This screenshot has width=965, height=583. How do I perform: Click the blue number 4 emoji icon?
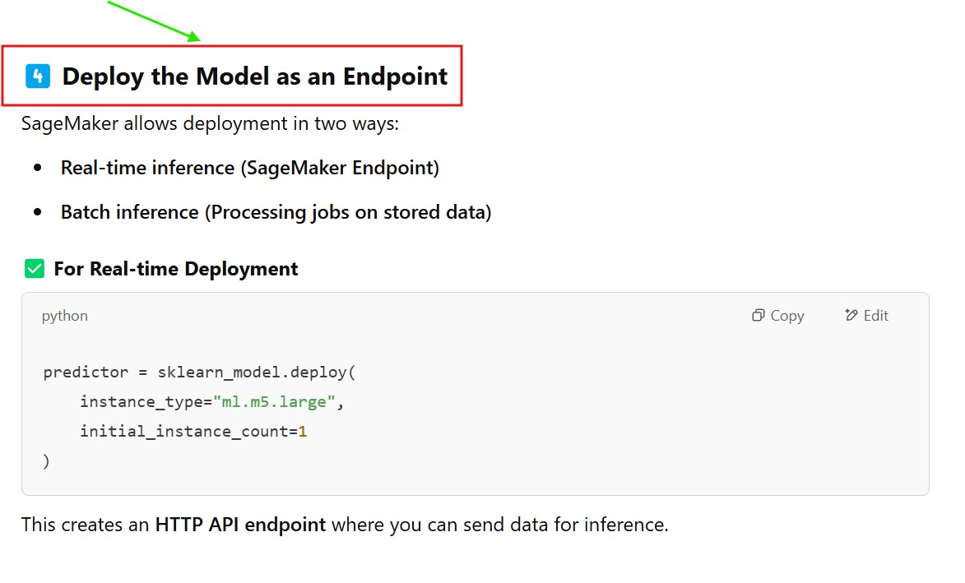(38, 76)
